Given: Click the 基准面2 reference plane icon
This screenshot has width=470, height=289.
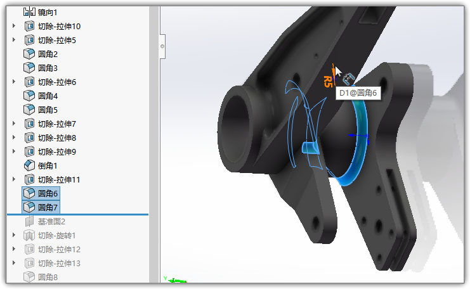Looking at the screenshot, I should click(29, 221).
